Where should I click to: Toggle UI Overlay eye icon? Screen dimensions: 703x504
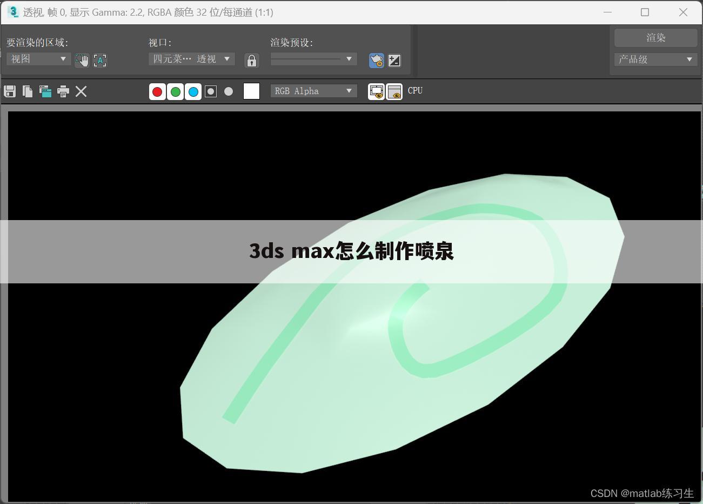coord(377,91)
